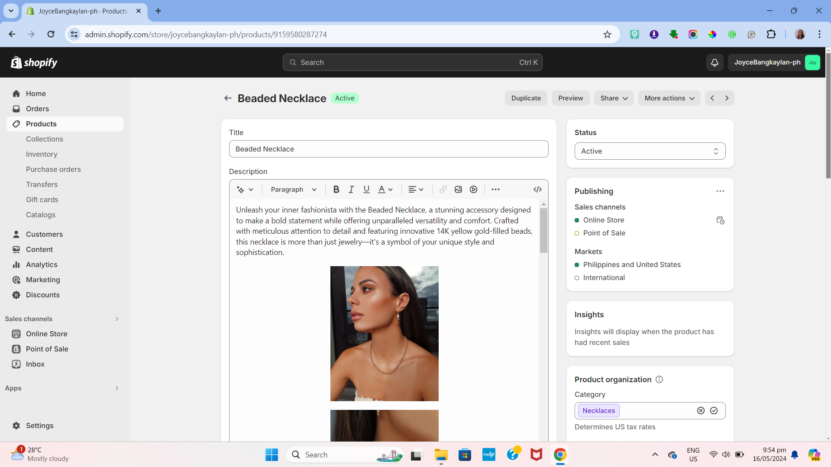Open Publishing more options menu

click(720, 191)
